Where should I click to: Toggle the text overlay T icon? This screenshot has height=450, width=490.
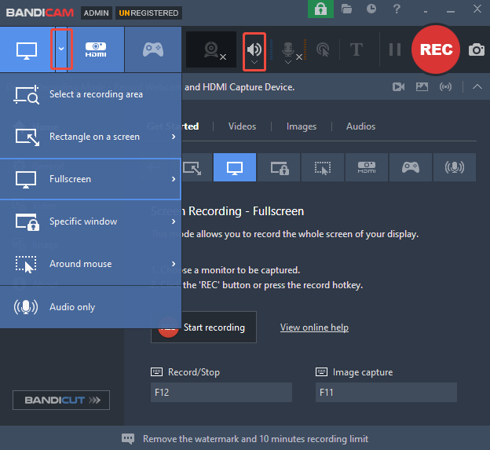click(357, 49)
